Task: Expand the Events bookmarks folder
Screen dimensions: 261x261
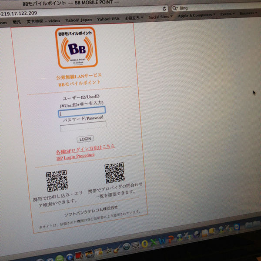Action: pyautogui.click(x=228, y=14)
